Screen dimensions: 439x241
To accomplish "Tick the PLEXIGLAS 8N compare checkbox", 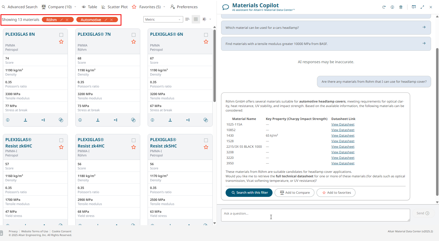I will pyautogui.click(x=61, y=35).
